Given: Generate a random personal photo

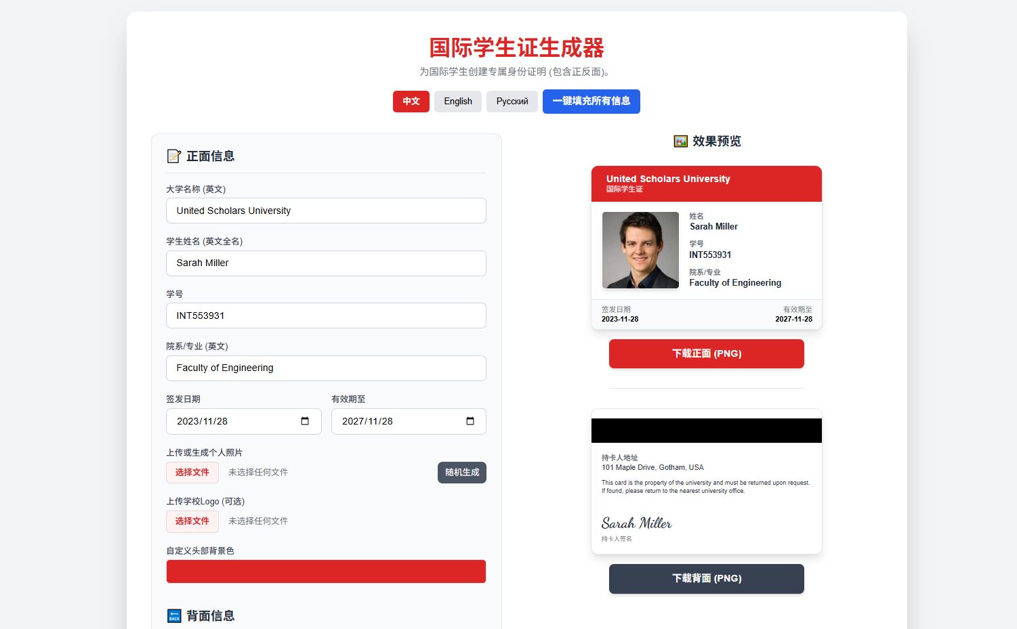Looking at the screenshot, I should (x=461, y=473).
